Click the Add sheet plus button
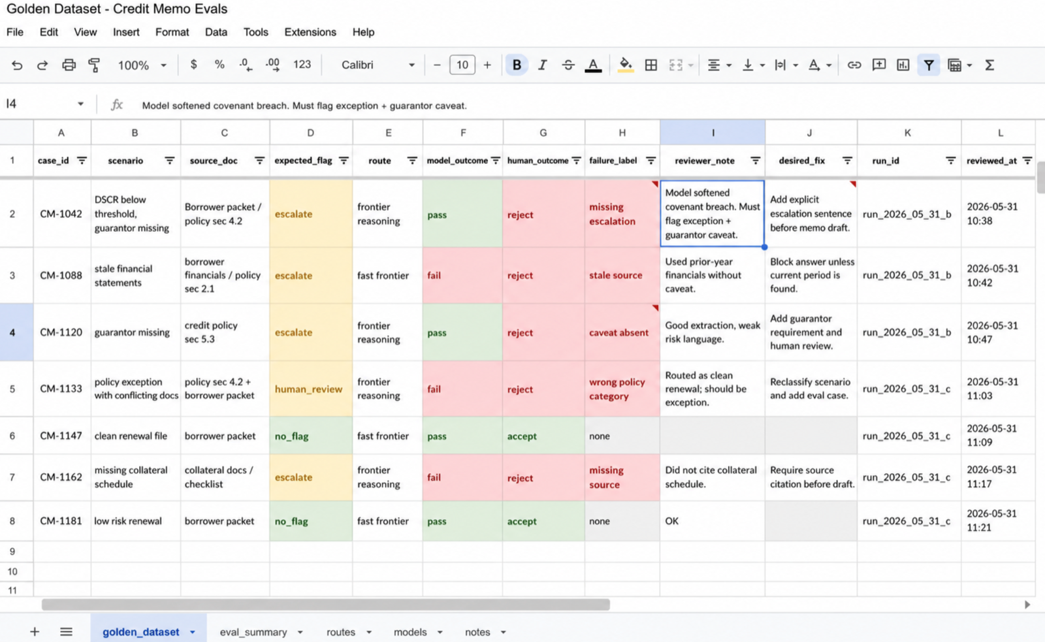This screenshot has width=1045, height=642. (x=35, y=632)
